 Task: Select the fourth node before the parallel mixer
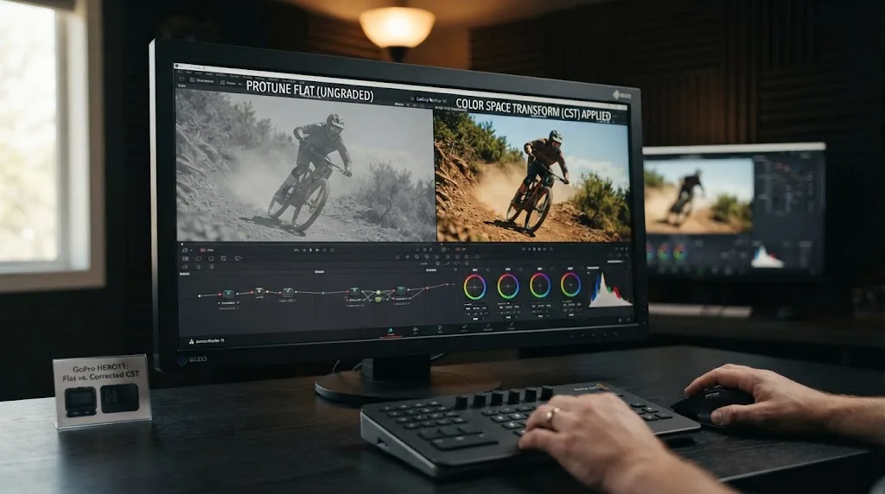coord(353,292)
